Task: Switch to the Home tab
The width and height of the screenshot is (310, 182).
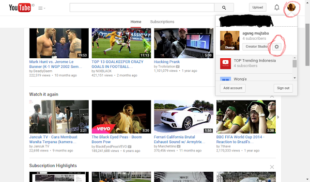Action: [x=136, y=22]
